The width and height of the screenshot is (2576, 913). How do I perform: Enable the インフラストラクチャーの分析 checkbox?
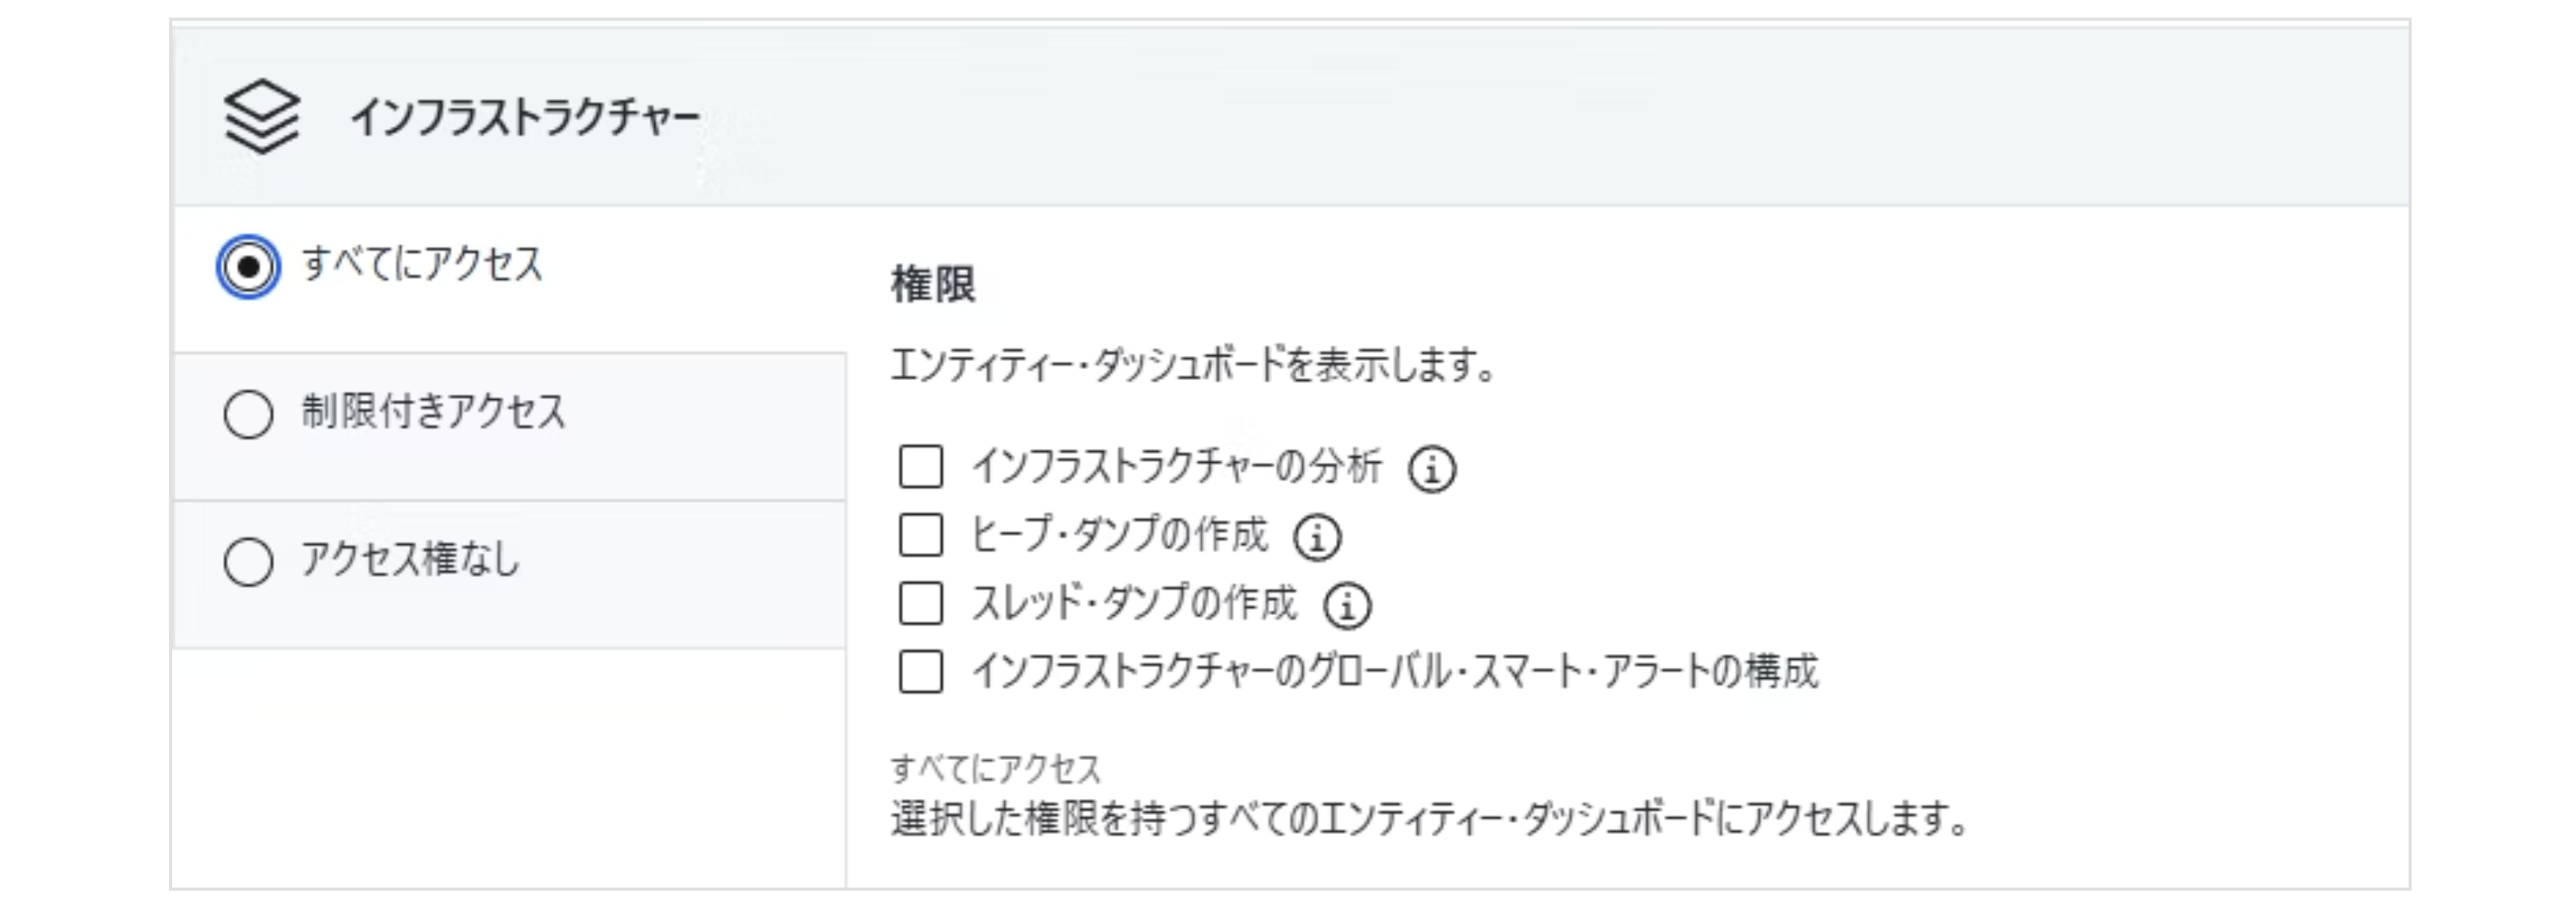(x=920, y=467)
